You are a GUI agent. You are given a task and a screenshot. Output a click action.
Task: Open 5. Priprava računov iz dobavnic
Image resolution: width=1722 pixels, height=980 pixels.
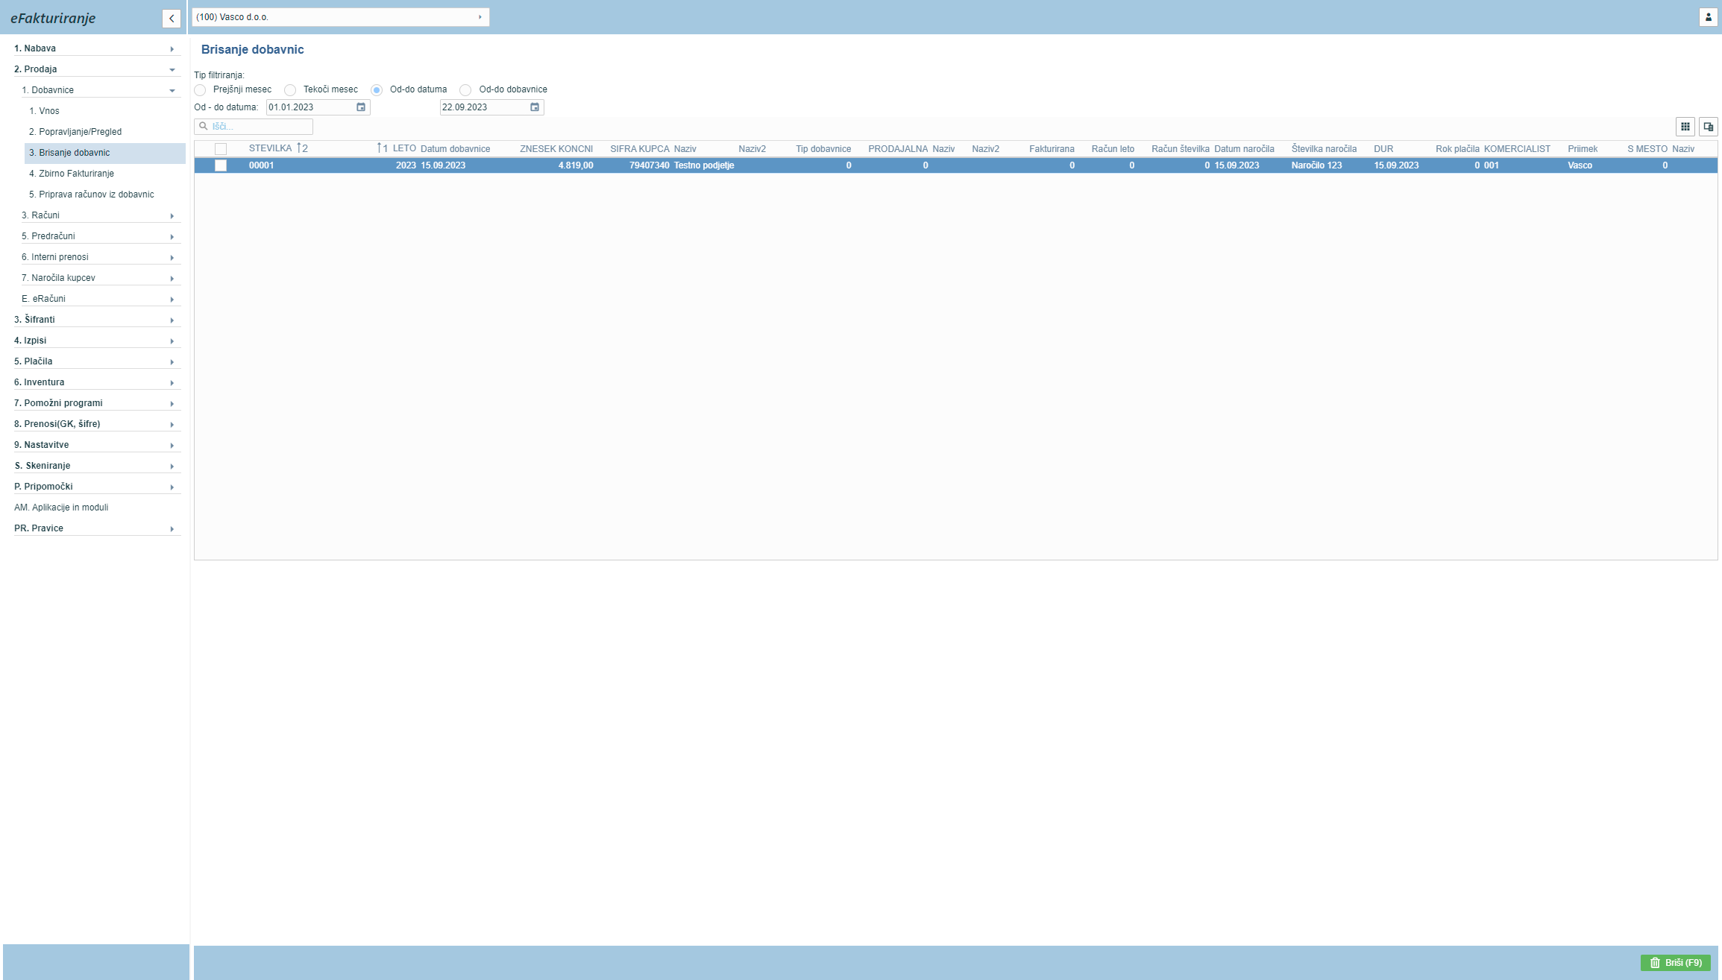tap(105, 195)
